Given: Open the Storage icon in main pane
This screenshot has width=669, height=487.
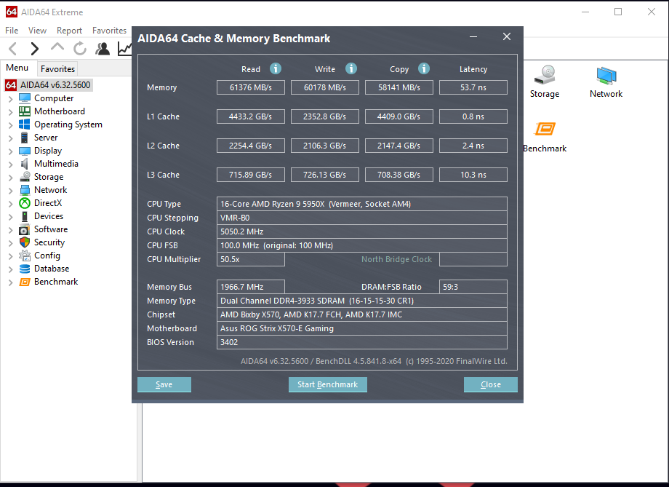Looking at the screenshot, I should pyautogui.click(x=545, y=82).
